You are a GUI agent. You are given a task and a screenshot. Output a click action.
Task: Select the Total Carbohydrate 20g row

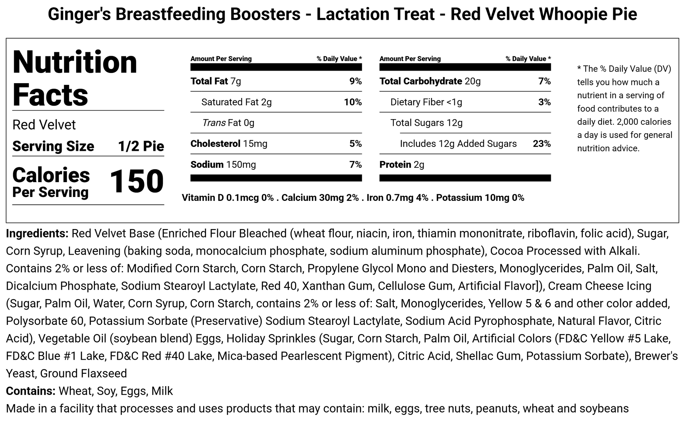[x=465, y=81]
